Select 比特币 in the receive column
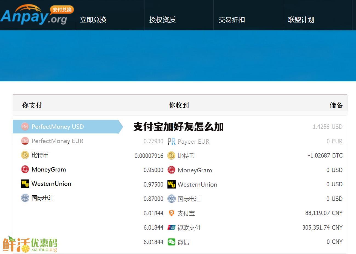 [186, 156]
